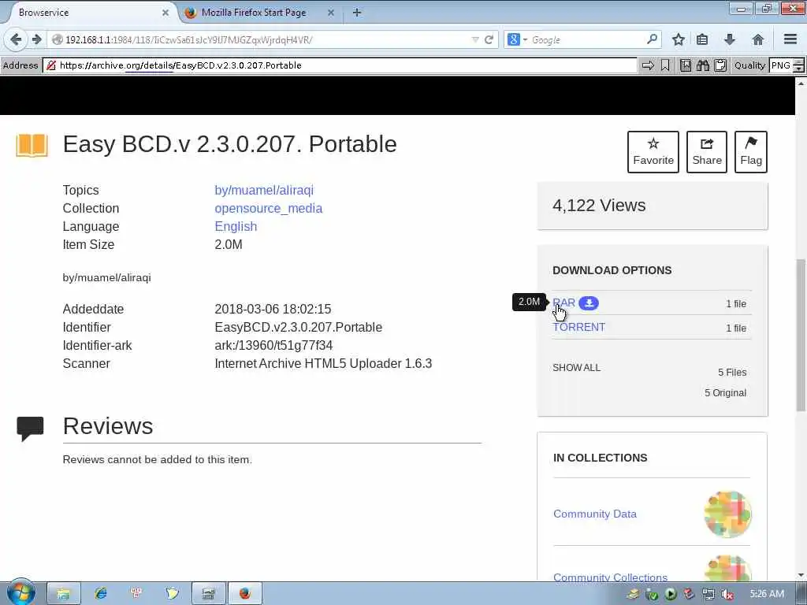Open the English language link
The width and height of the screenshot is (807, 605).
coord(236,226)
